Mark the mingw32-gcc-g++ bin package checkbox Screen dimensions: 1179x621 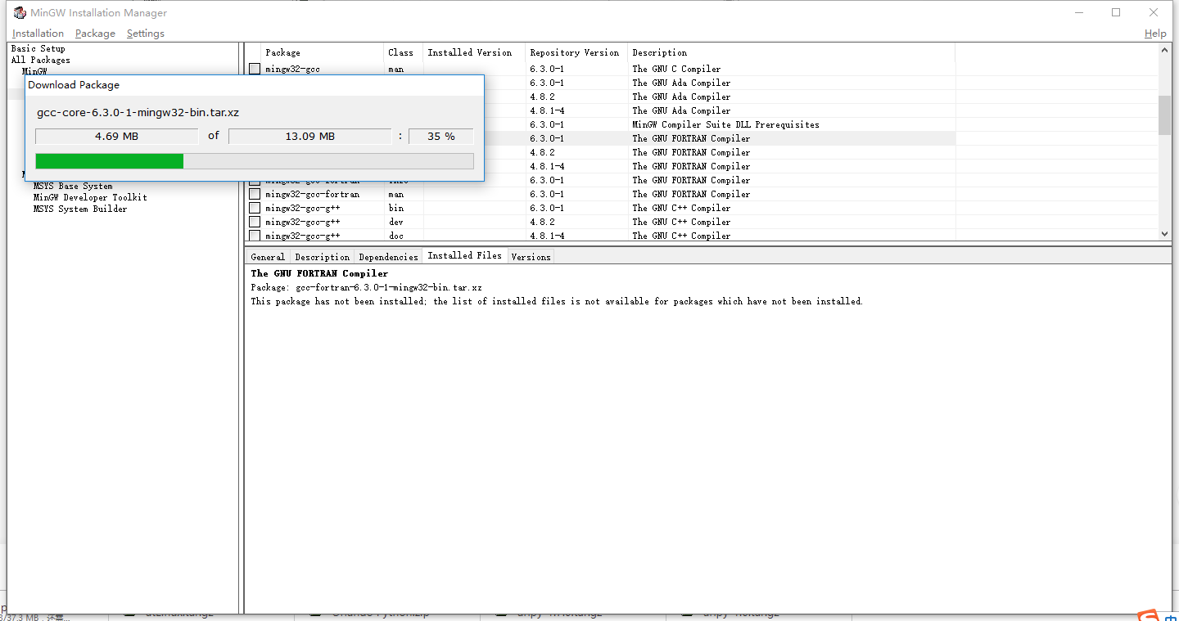(255, 209)
